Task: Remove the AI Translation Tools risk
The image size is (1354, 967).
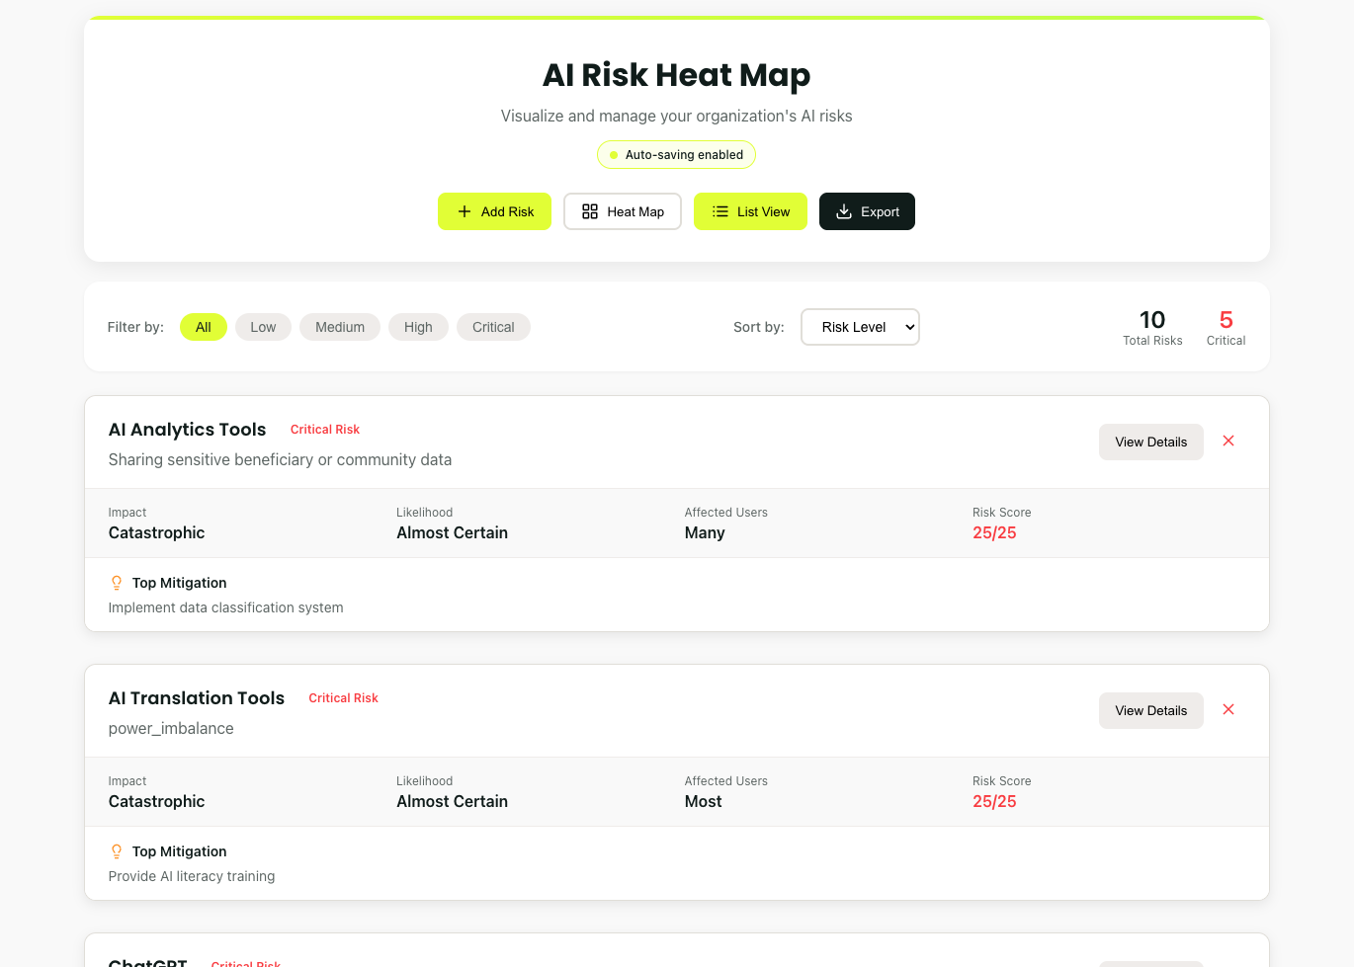Action: [1228, 710]
